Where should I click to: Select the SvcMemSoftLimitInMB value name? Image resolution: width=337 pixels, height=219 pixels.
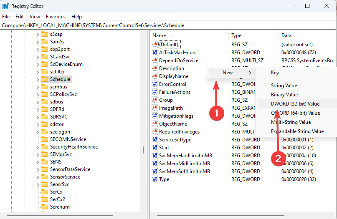185,171
